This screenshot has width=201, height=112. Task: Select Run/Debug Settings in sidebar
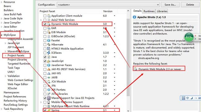click(16, 105)
